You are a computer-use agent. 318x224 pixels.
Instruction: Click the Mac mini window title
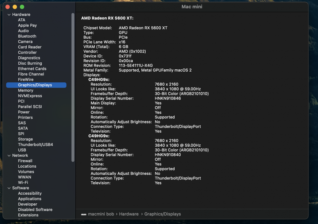point(192,7)
